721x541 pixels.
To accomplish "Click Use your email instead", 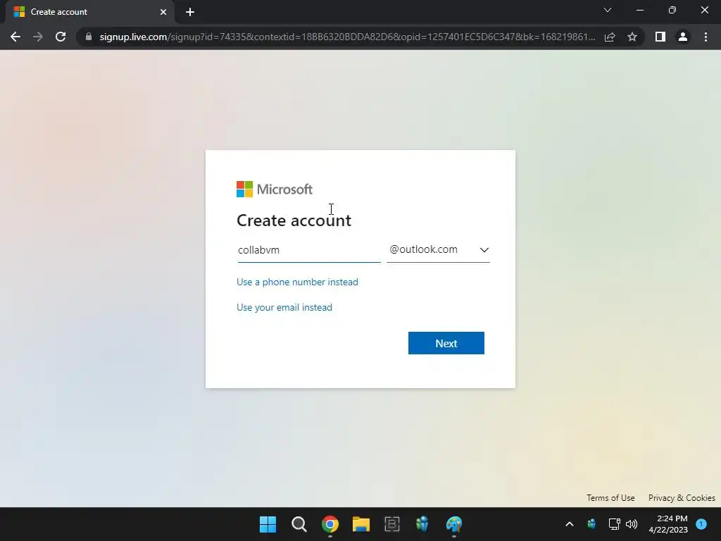I will click(x=284, y=307).
